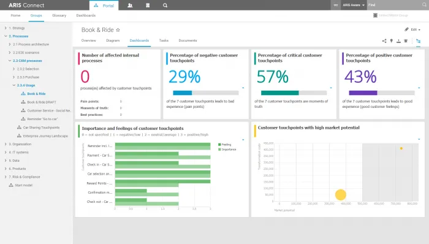Switch to the Diagram tab
The image size is (429, 244).
113,40
